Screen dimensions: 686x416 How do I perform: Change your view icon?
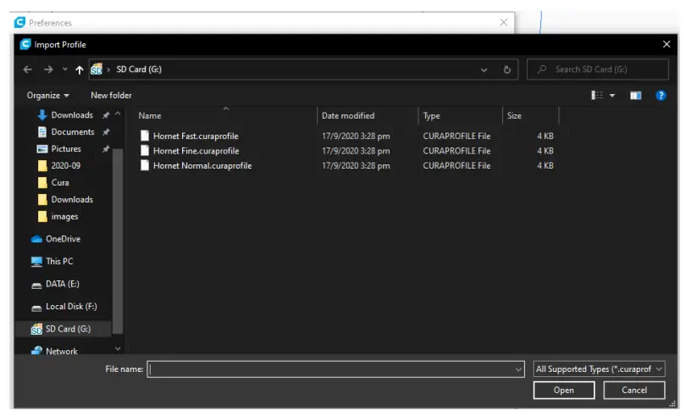[x=597, y=96]
